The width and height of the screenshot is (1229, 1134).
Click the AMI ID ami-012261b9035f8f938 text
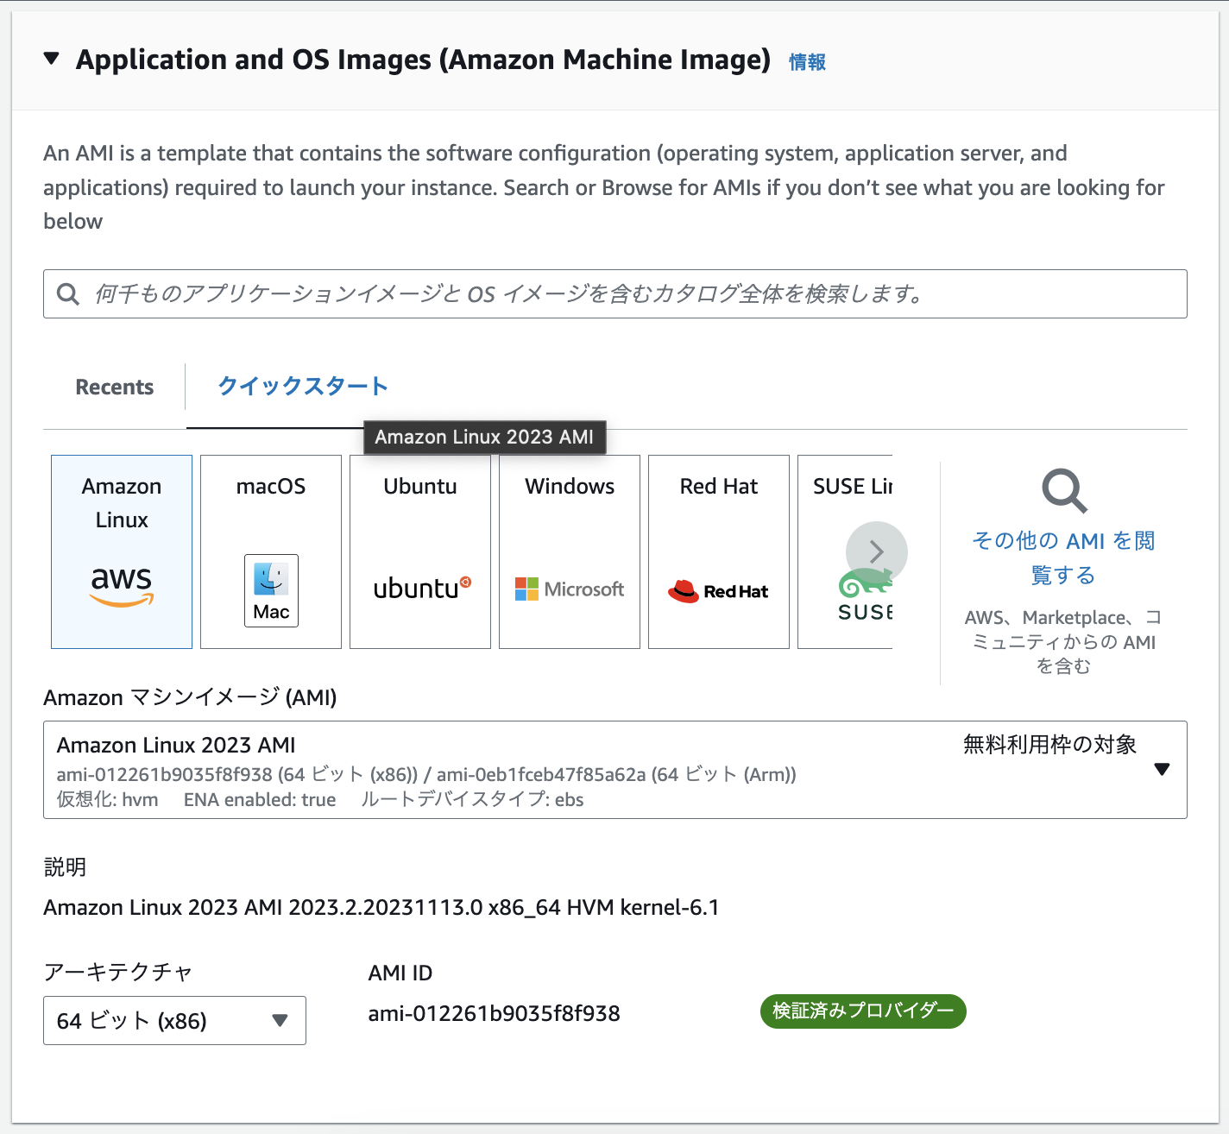point(494,1013)
